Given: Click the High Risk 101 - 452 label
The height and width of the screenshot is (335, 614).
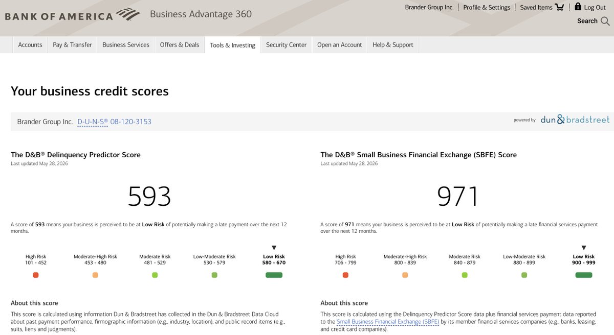Looking at the screenshot, I should click(36, 259).
